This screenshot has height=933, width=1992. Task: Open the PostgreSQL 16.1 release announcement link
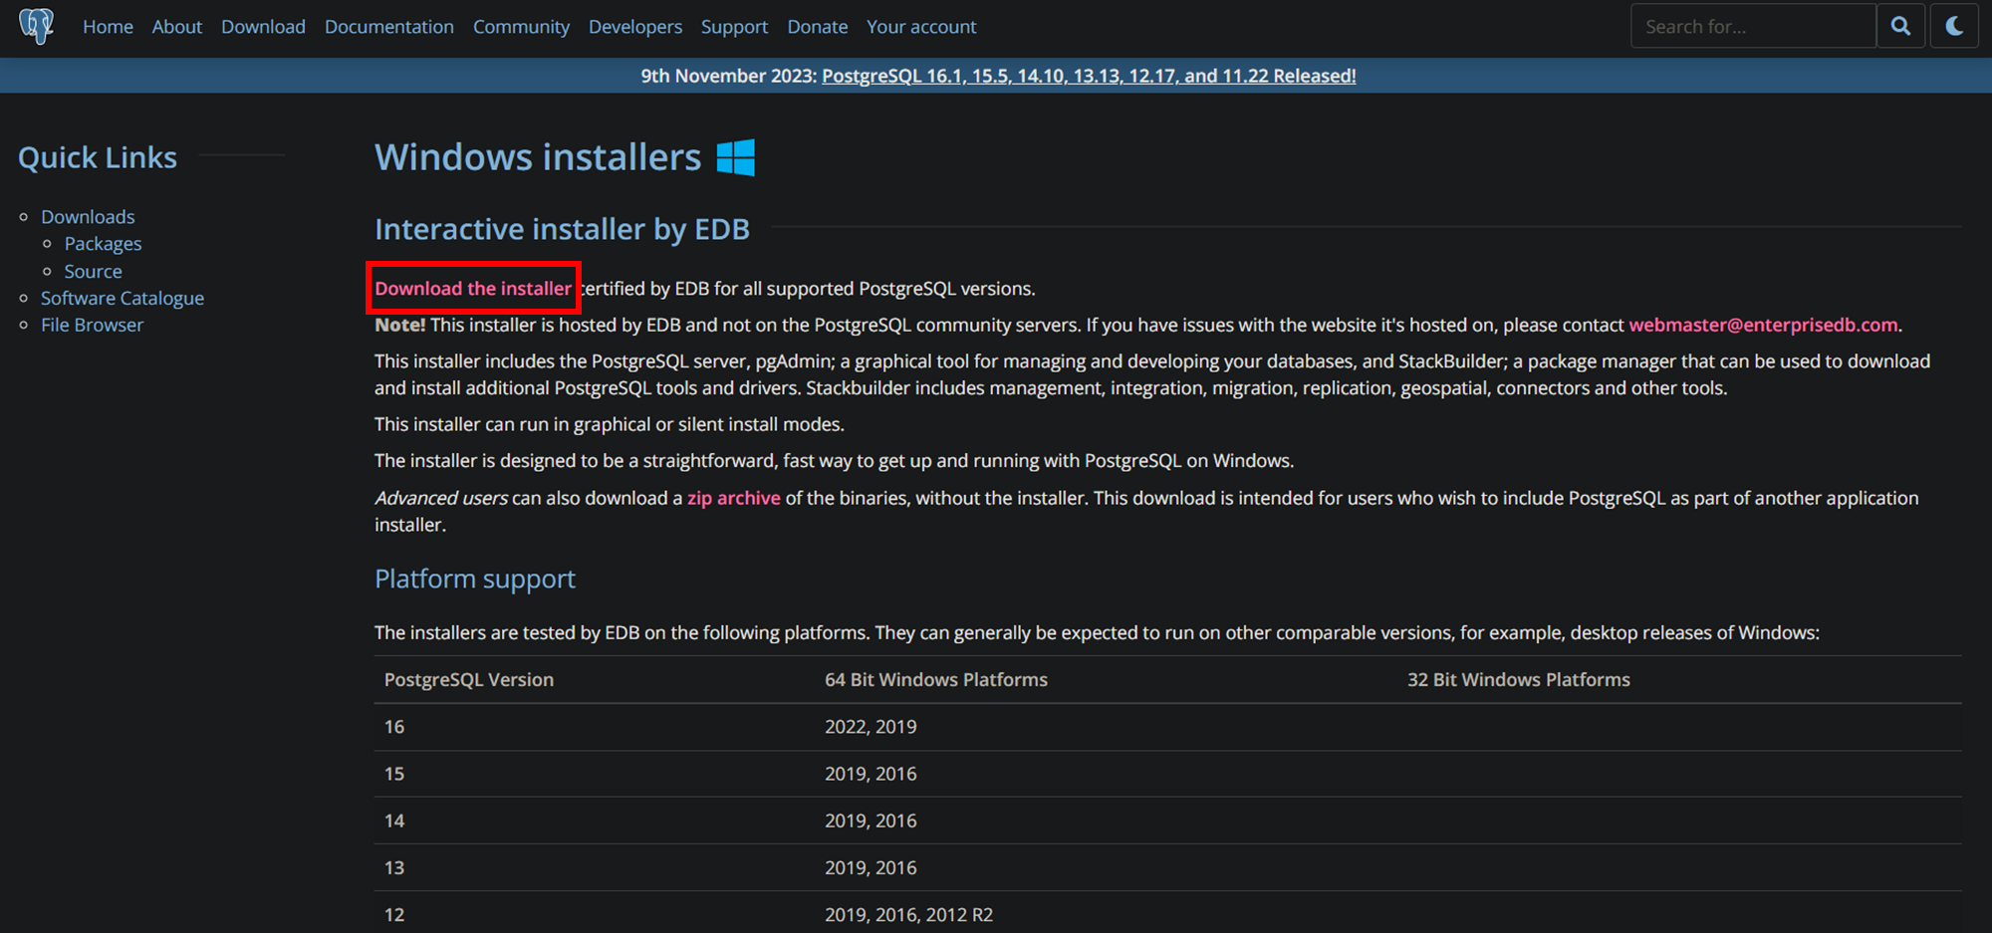pyautogui.click(x=1089, y=76)
